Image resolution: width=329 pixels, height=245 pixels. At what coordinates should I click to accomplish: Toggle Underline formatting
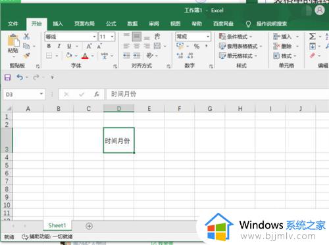[69, 46]
